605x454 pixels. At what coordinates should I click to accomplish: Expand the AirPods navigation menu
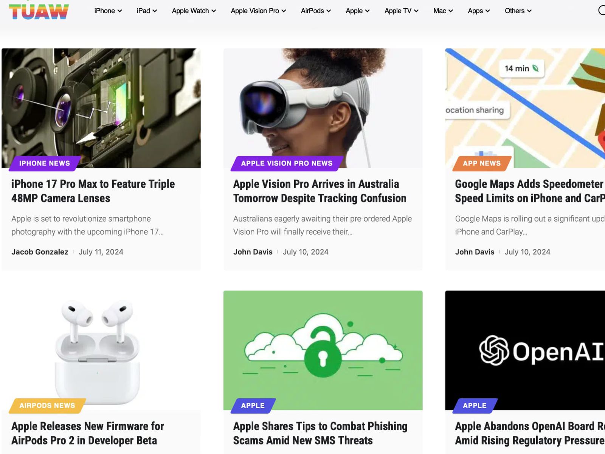pos(315,11)
